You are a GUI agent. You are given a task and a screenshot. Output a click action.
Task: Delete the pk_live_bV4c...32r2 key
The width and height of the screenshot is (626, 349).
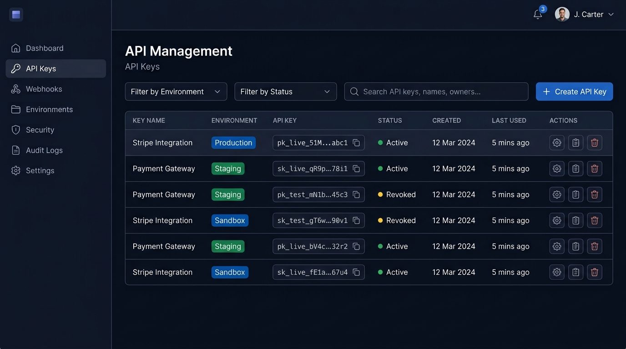[x=595, y=246]
